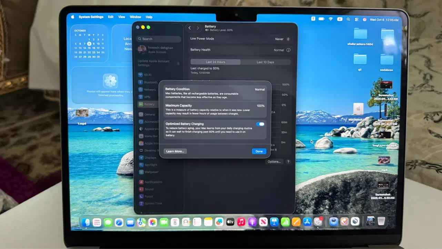Go back with the back chevron
The image size is (442, 249).
tap(190, 28)
